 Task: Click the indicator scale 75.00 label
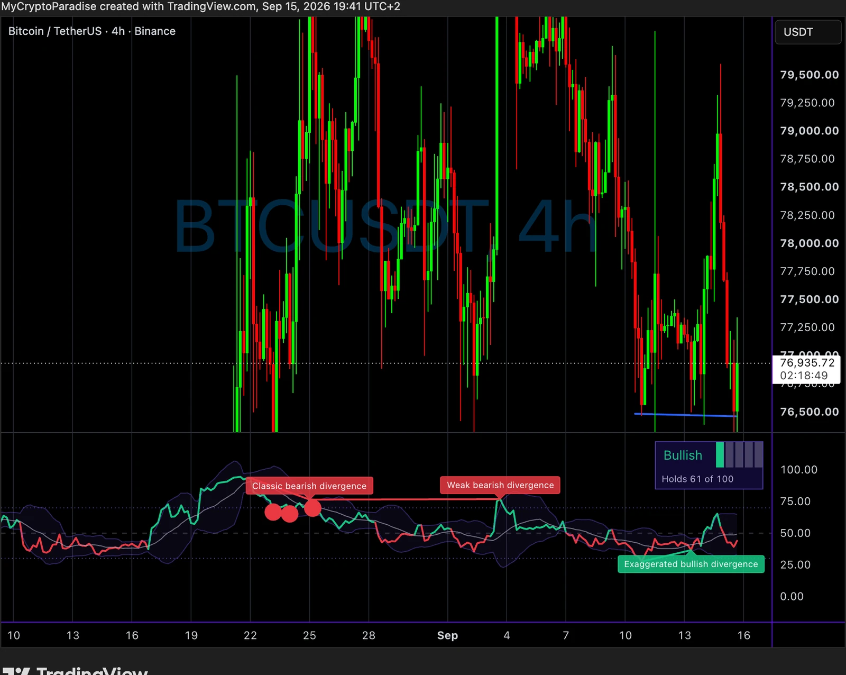(x=795, y=501)
